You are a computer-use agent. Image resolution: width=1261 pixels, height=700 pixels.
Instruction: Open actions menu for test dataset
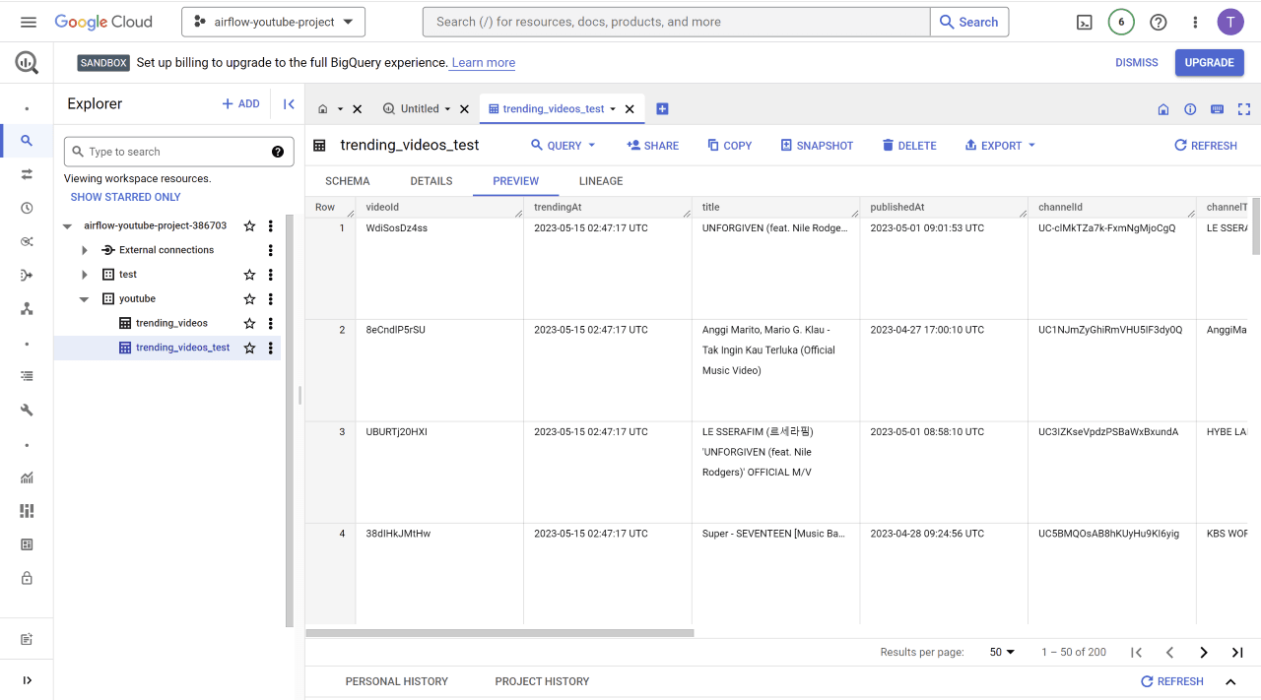(x=271, y=275)
